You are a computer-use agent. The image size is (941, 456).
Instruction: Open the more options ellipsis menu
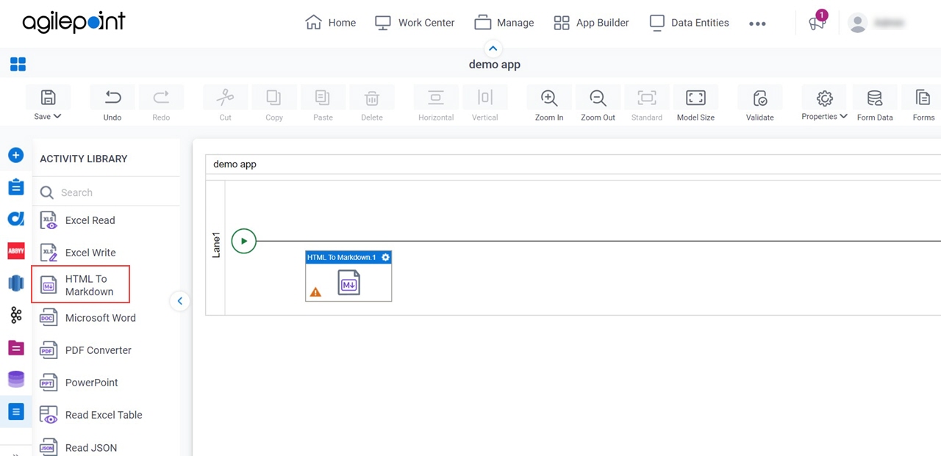click(x=757, y=23)
